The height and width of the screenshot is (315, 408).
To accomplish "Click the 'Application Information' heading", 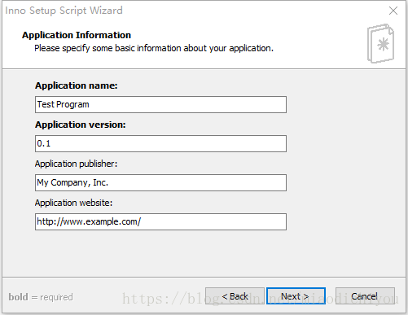I will [x=77, y=35].
